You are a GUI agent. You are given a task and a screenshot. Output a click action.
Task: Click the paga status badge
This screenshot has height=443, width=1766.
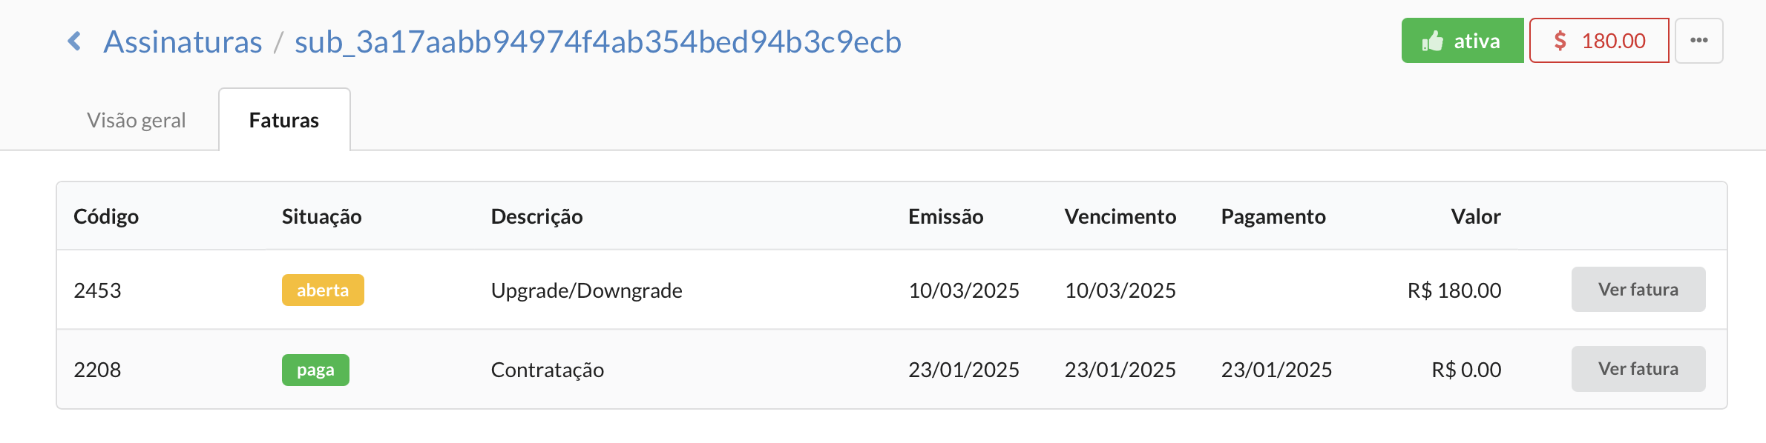coord(315,370)
